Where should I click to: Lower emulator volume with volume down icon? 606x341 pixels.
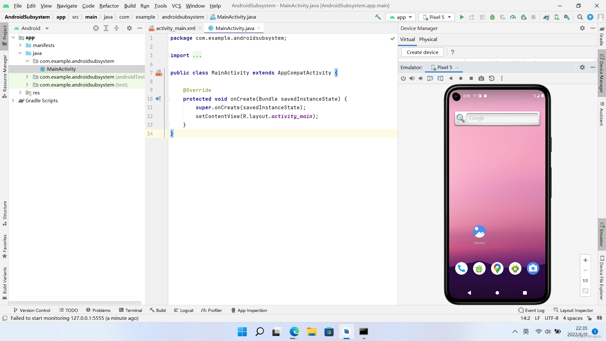coord(421,78)
